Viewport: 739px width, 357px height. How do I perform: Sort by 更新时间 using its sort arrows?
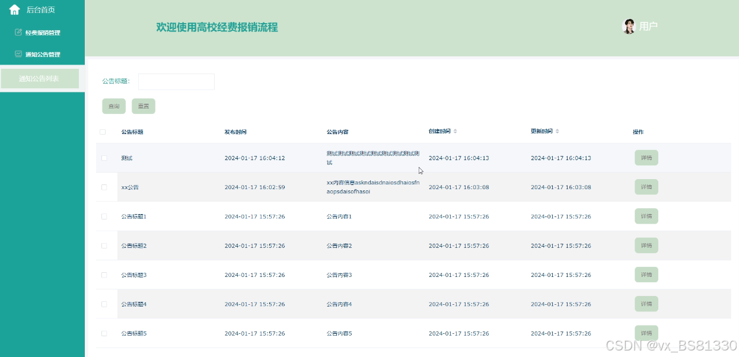pyautogui.click(x=558, y=131)
